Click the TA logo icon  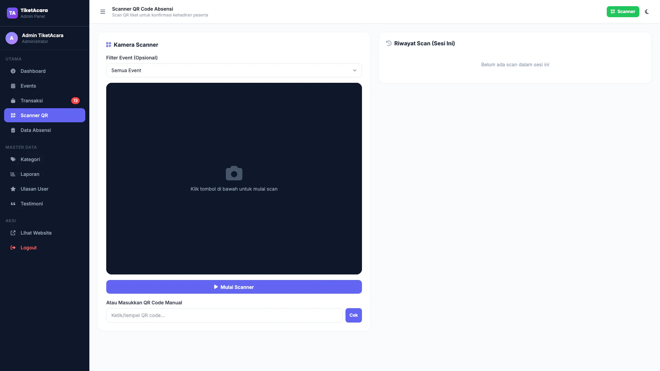(12, 13)
